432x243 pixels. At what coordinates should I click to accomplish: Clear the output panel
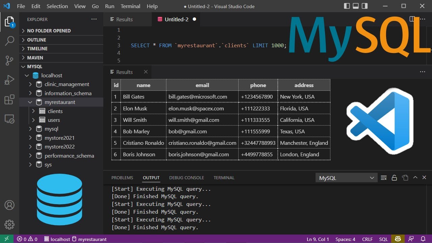point(384,178)
